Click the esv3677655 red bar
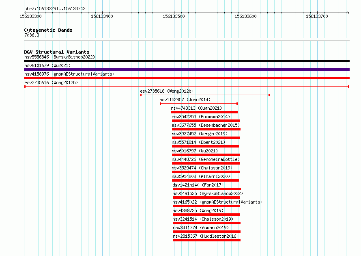361x256 pixels. tap(206, 129)
